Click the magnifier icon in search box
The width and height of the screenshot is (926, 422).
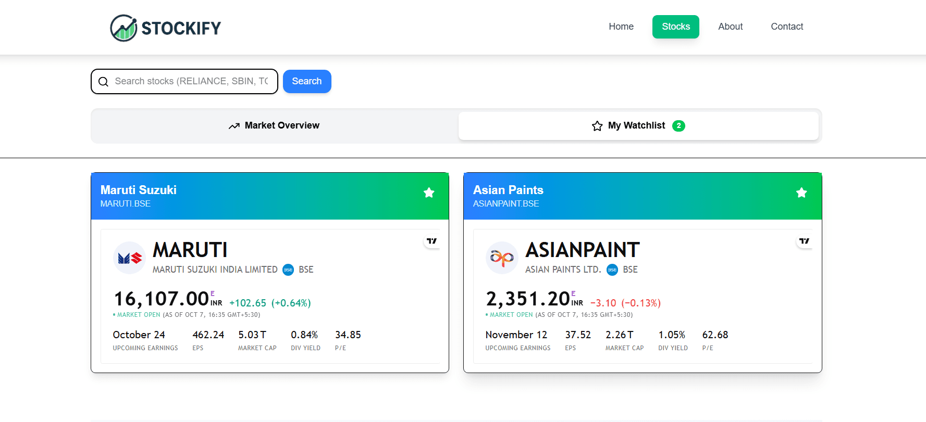[x=103, y=82]
